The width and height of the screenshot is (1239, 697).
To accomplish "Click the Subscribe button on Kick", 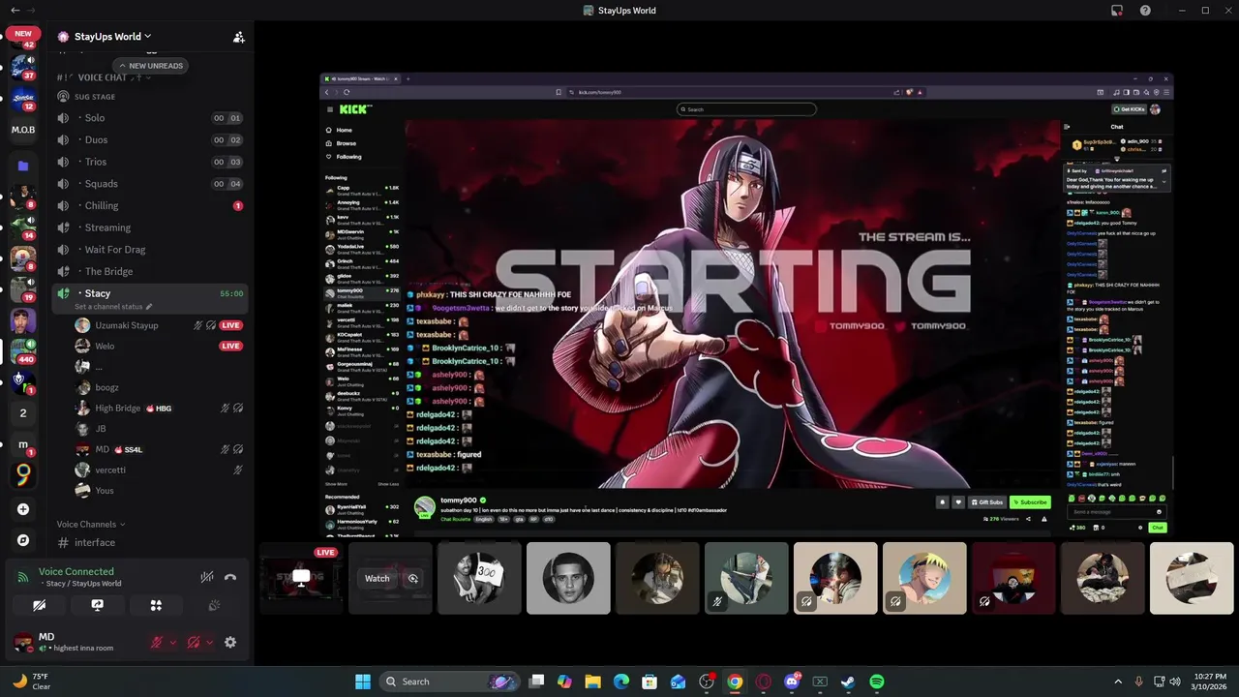I will (x=1030, y=502).
